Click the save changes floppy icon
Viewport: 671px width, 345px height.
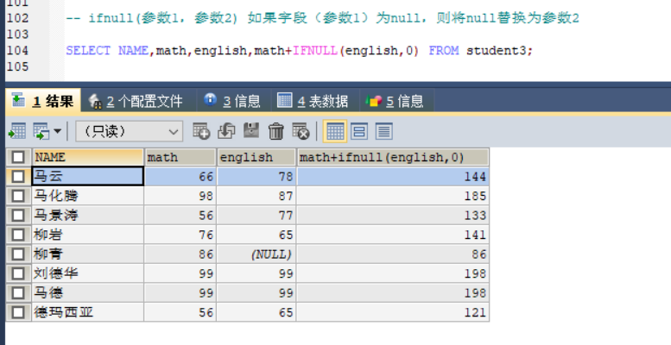click(251, 130)
